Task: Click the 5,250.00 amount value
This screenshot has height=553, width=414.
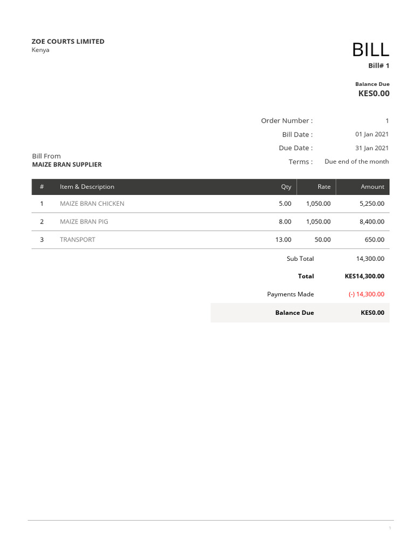Action: [x=371, y=204]
